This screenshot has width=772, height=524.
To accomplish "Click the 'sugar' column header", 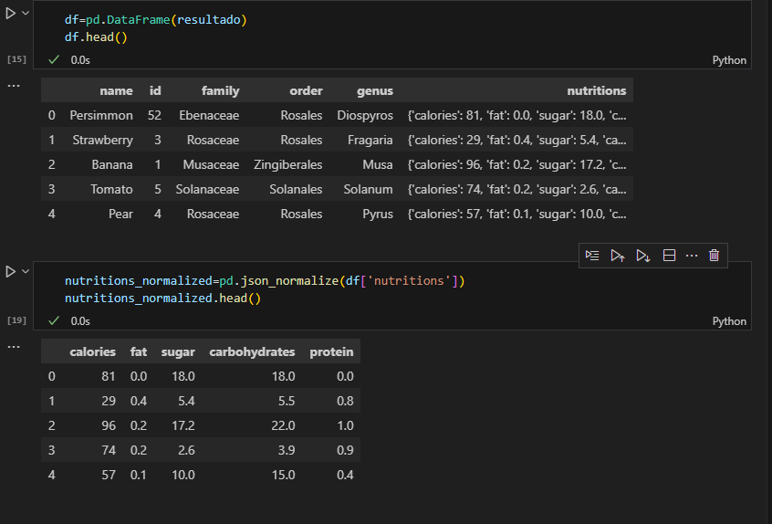I will point(178,351).
